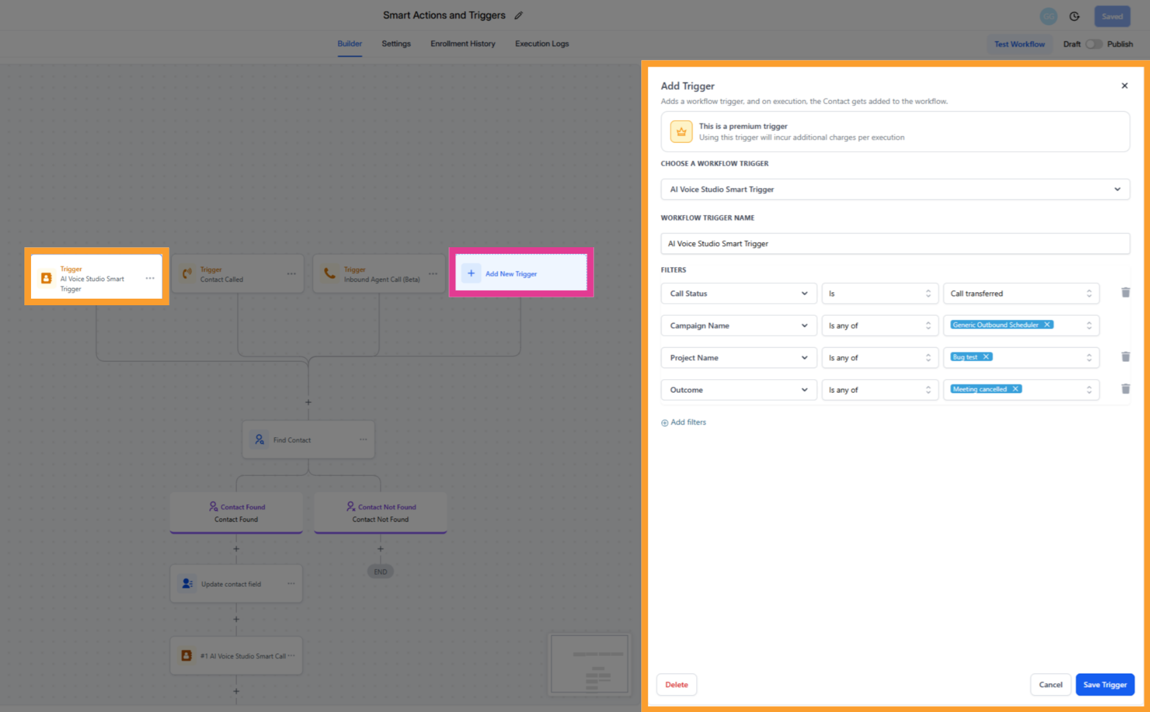Viewport: 1150px width, 712px height.
Task: Close the Add Trigger panel
Action: point(1124,86)
